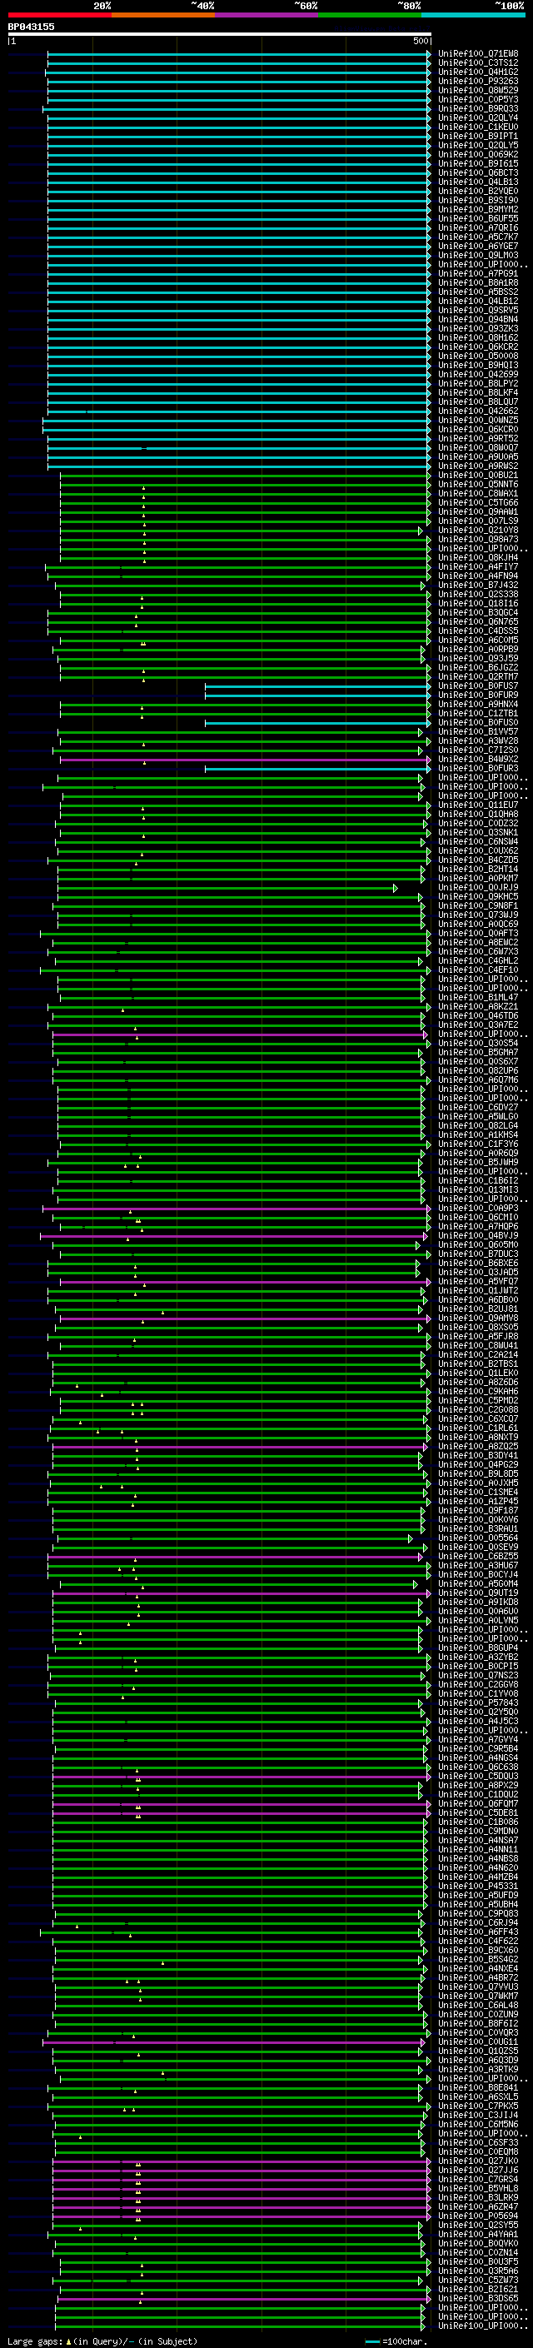Click the cyan alignment bar for UniRef100_B0FUS0

[317, 723]
